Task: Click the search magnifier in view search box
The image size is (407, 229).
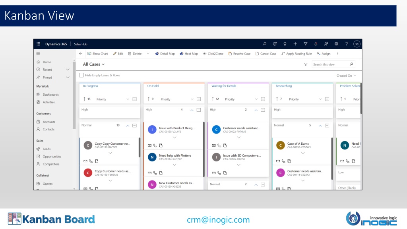Action: [x=351, y=64]
